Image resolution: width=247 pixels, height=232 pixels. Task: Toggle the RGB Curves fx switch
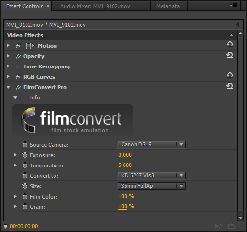click(18, 77)
